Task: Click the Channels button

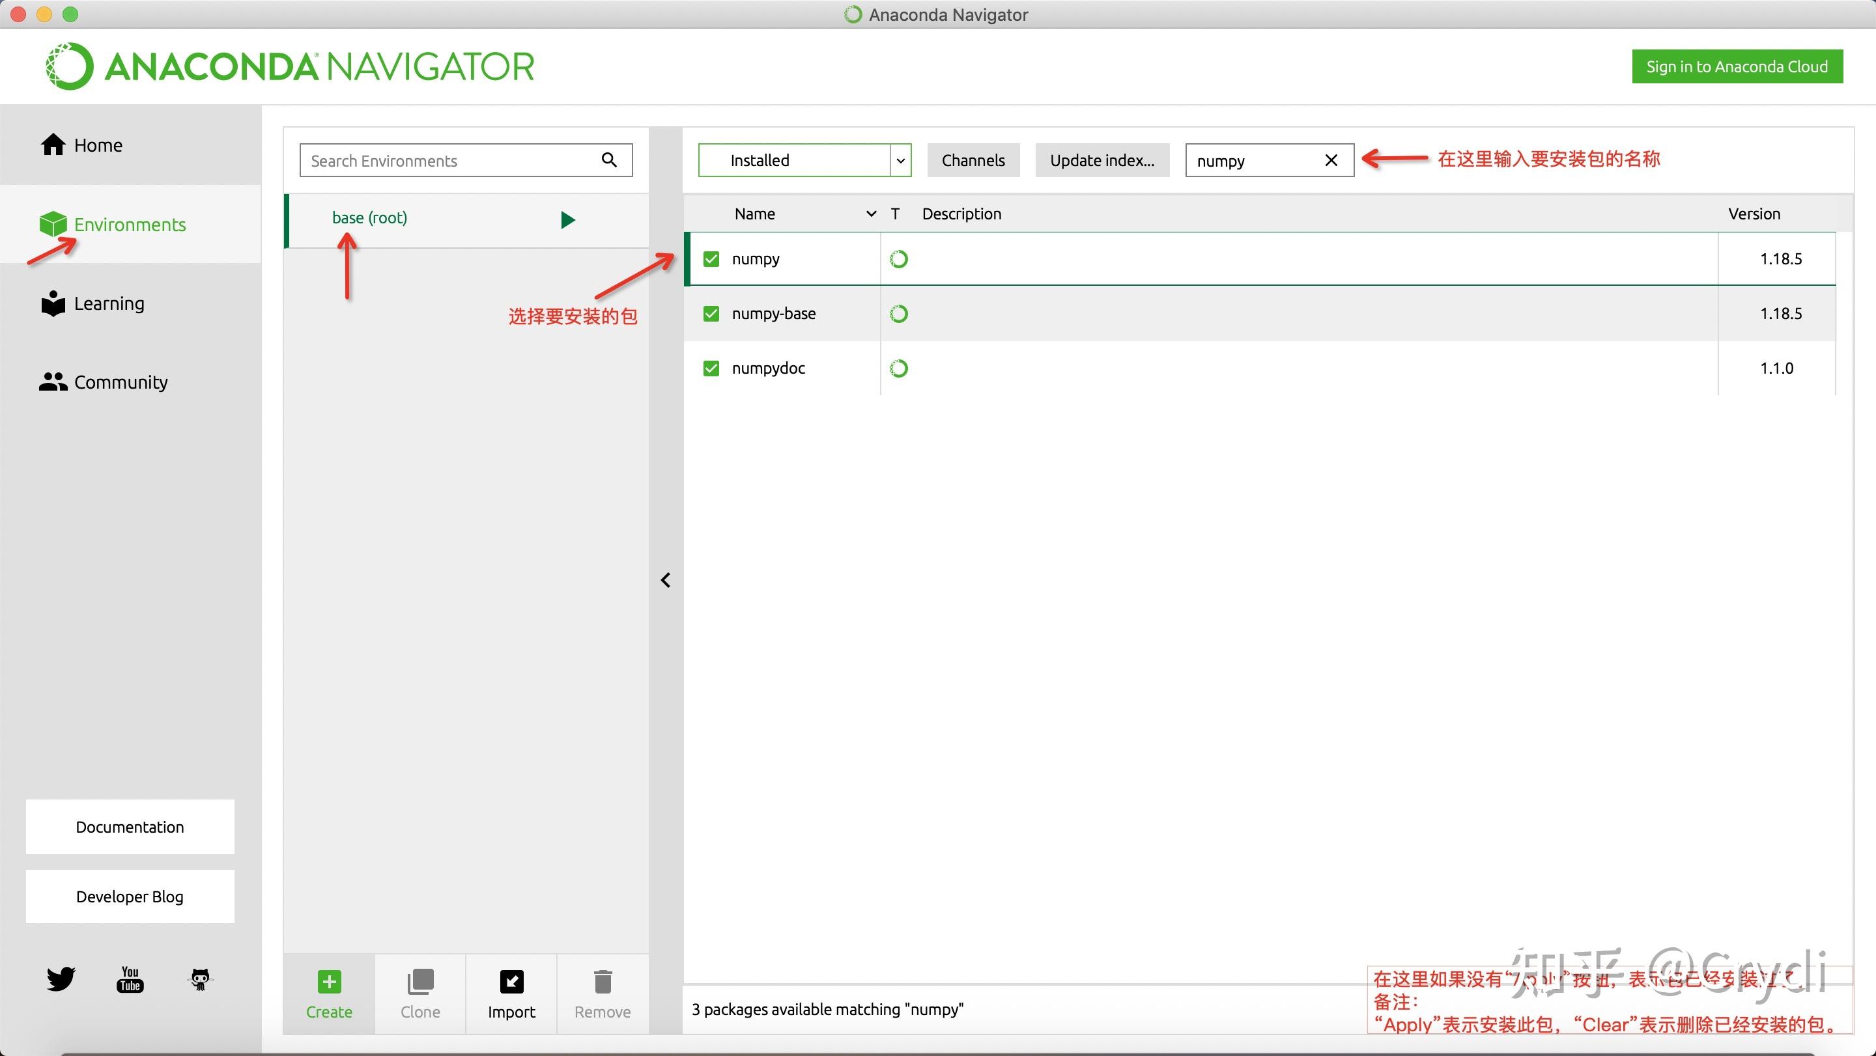Action: tap(973, 160)
